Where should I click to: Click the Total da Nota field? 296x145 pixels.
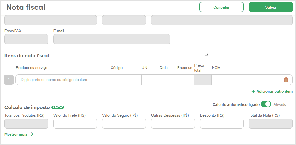coord(270,124)
